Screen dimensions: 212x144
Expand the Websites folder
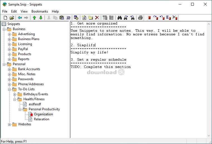[9, 125]
